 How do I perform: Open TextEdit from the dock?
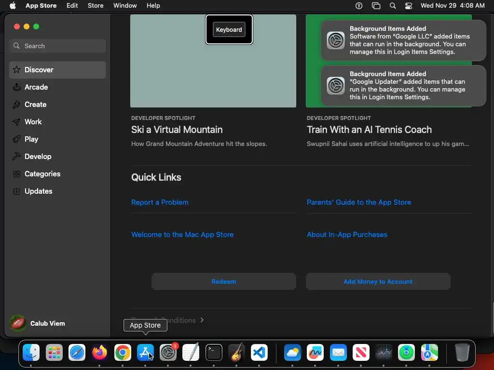tap(191, 352)
